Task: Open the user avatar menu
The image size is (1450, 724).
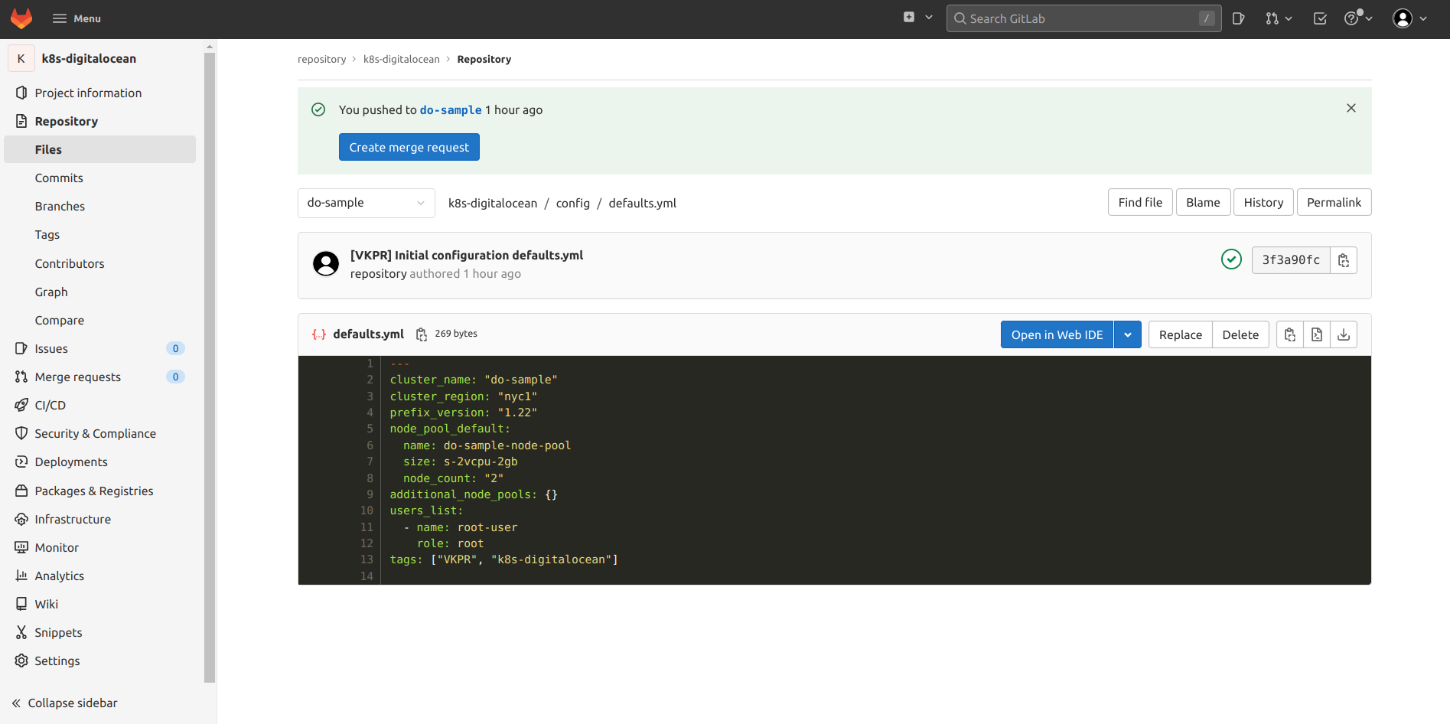Action: (x=1410, y=18)
